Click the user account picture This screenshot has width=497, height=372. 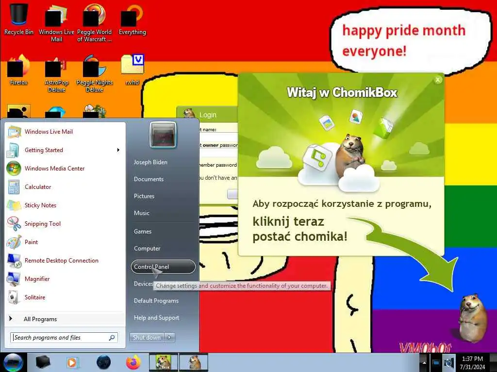163,135
